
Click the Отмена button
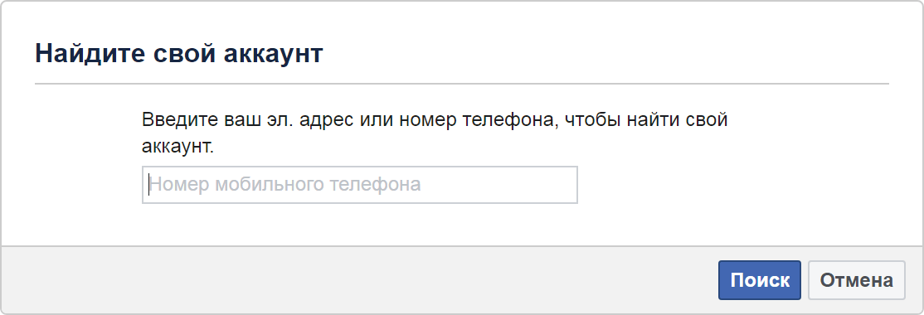(x=856, y=280)
